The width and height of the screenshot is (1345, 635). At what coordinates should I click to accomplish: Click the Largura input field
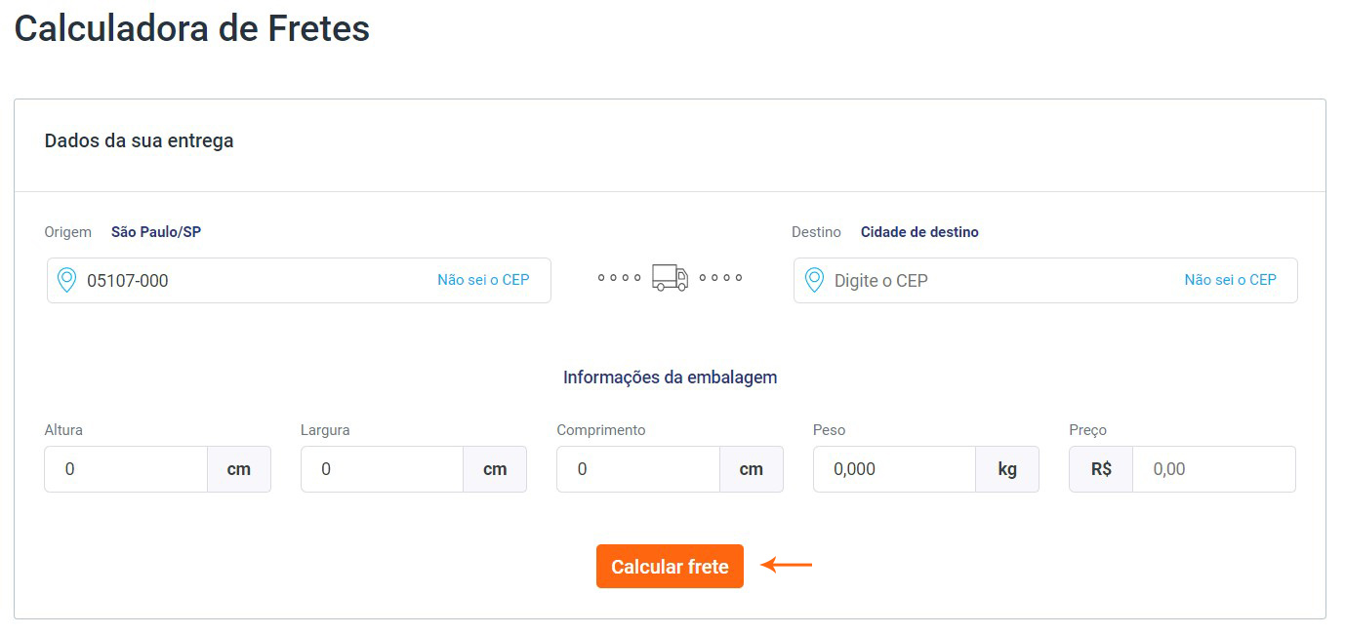pyautogui.click(x=383, y=469)
